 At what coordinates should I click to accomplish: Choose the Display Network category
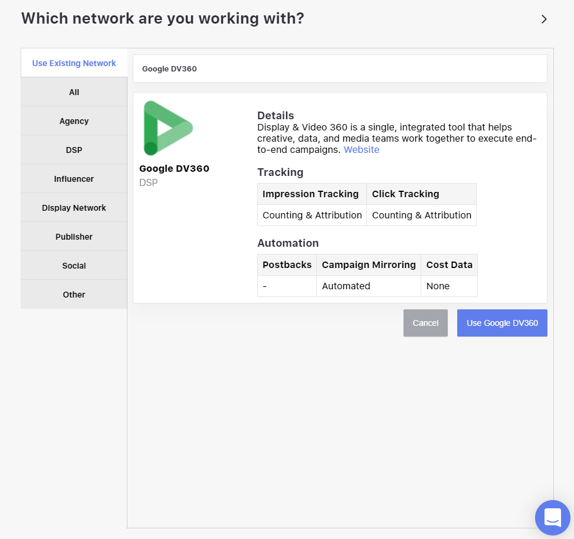[x=74, y=208]
